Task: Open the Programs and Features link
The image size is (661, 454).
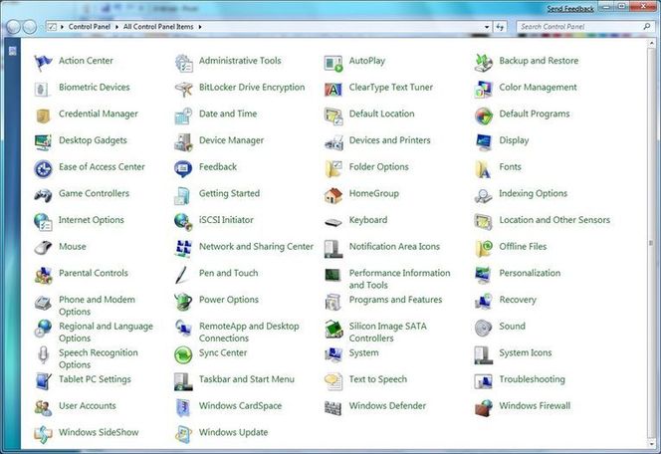Action: (x=395, y=300)
